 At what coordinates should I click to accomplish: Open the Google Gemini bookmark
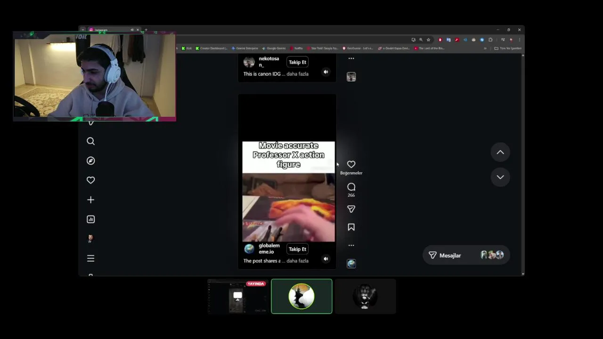click(274, 48)
